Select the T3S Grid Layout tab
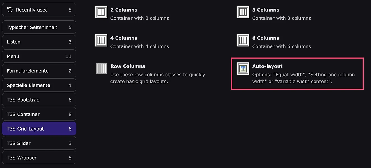371x168 pixels. click(39, 129)
